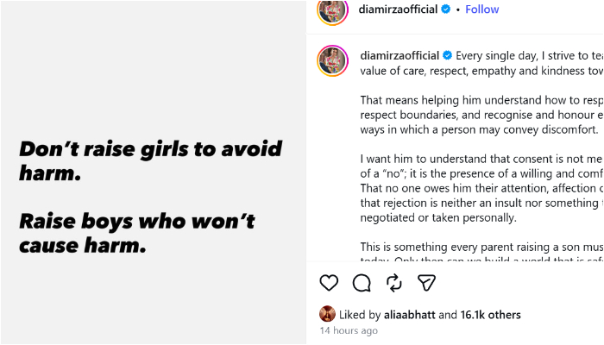Viewport: 604px width, 345px height.
Task: Click the 14 hours ago timestamp
Action: coord(349,330)
